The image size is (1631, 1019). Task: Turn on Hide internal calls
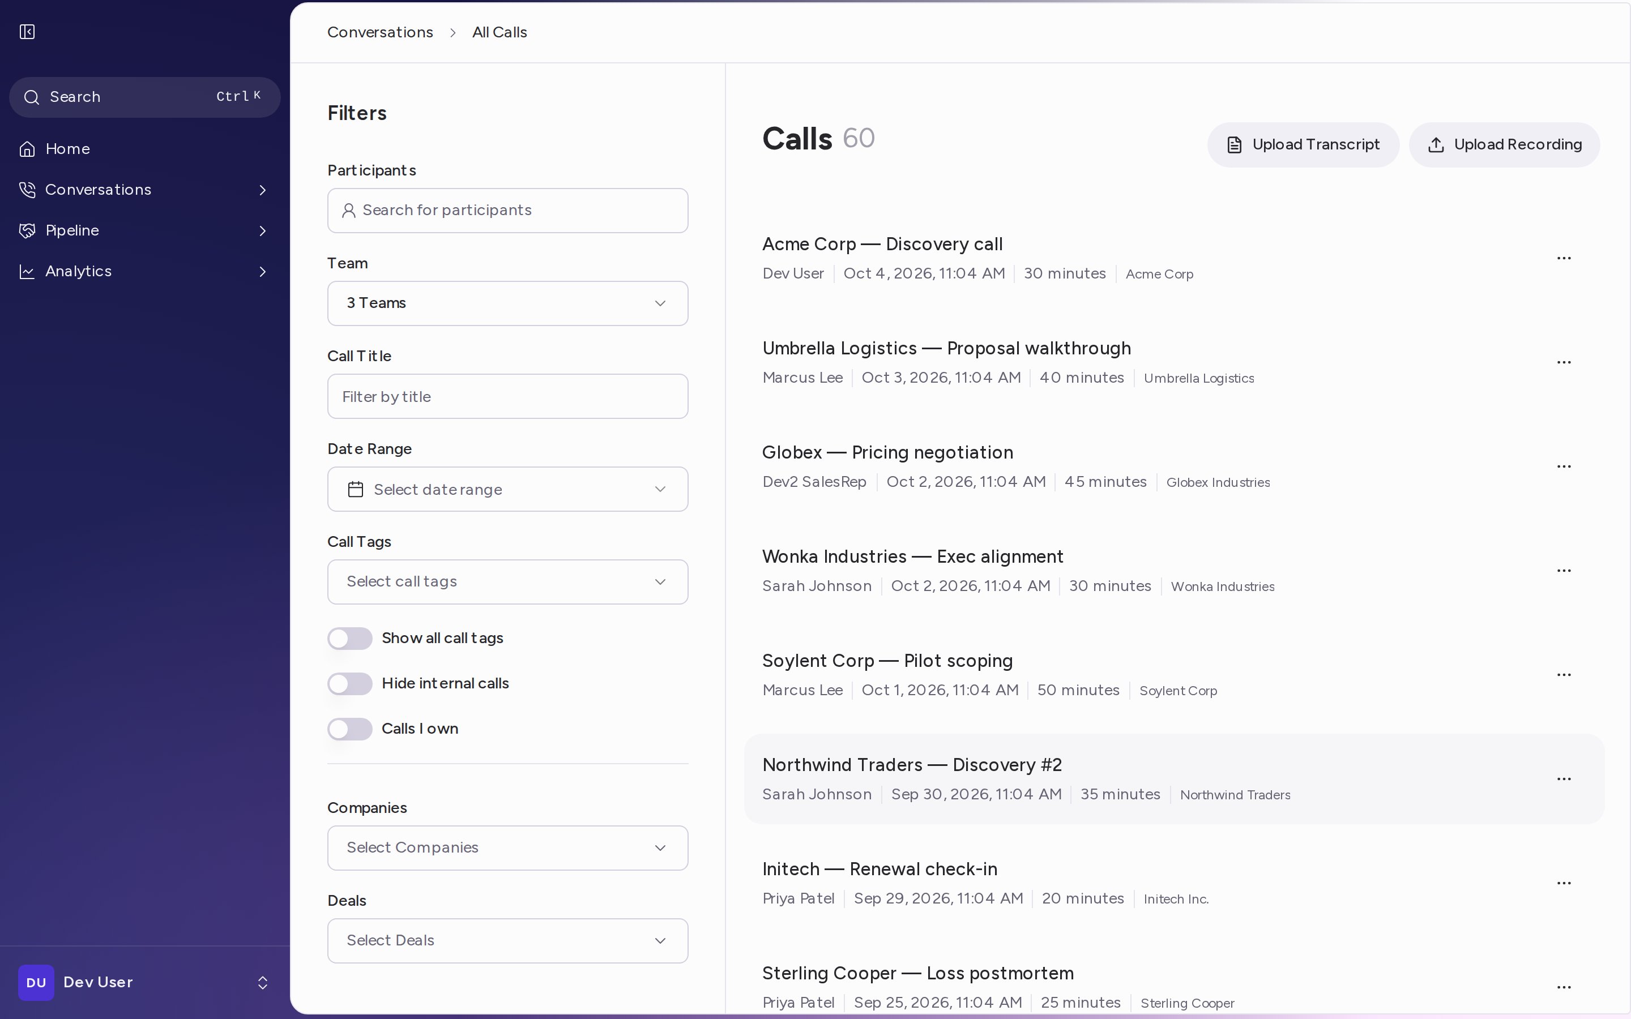[x=350, y=683]
